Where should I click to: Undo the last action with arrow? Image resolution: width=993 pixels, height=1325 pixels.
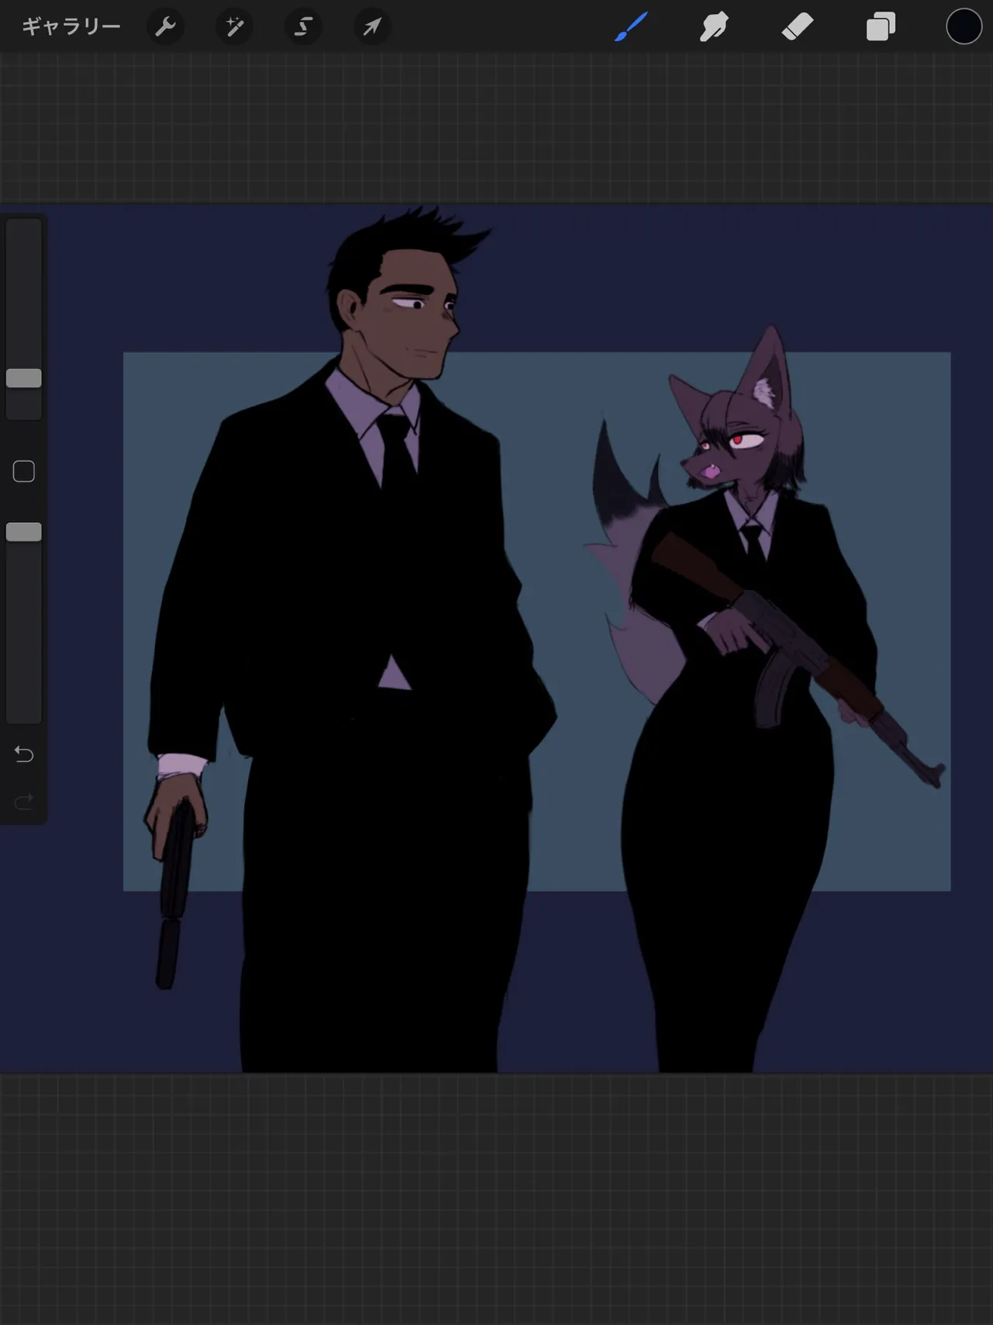coord(24,754)
